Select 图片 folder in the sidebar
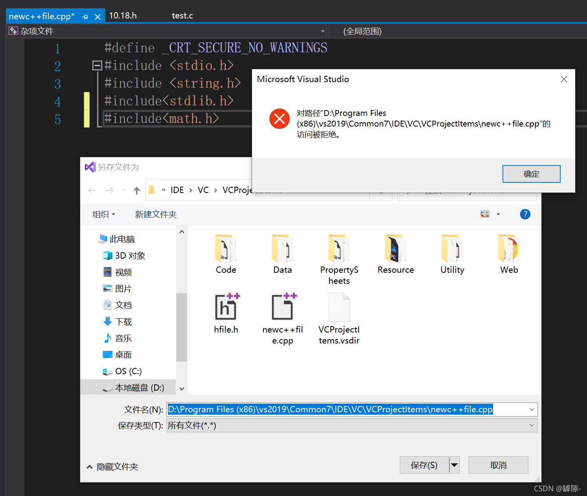587x496 pixels. coord(118,288)
